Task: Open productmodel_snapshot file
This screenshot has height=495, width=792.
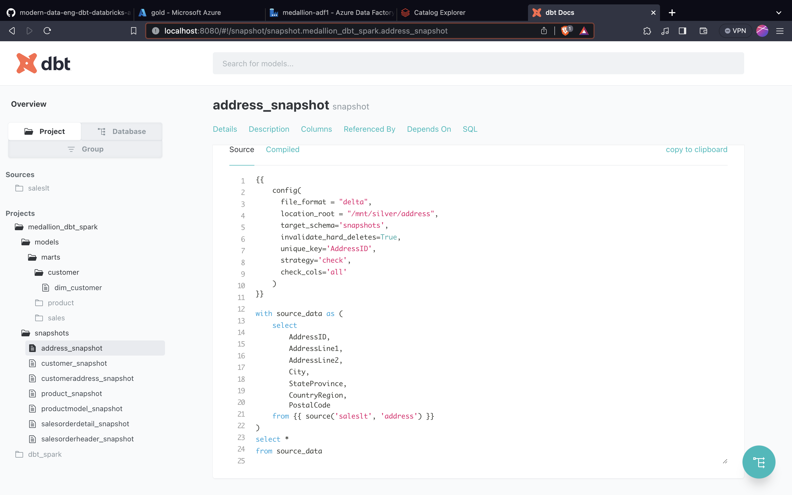Action: [x=76, y=409]
